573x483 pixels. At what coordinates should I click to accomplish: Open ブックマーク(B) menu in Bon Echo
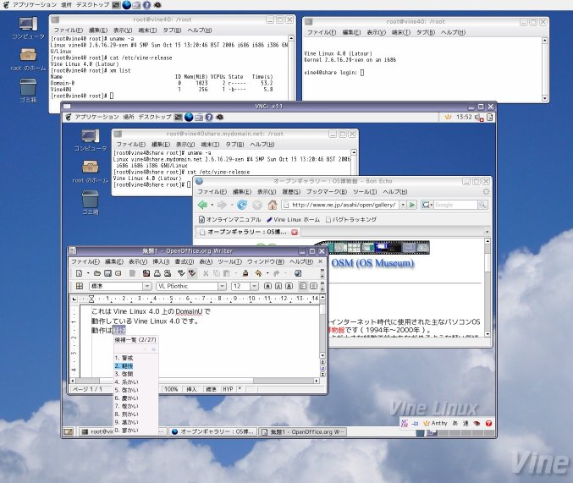(327, 191)
